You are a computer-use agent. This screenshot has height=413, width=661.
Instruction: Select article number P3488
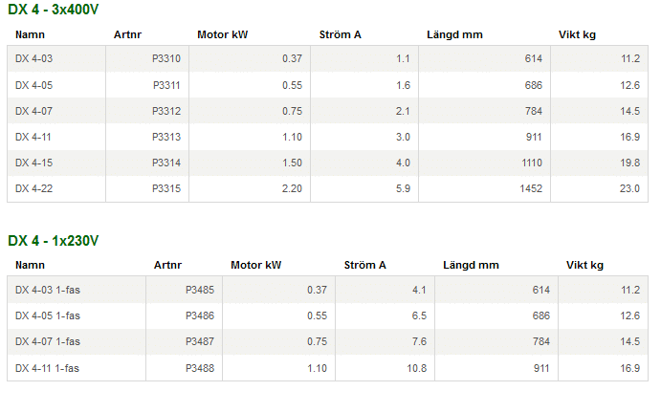(200, 367)
